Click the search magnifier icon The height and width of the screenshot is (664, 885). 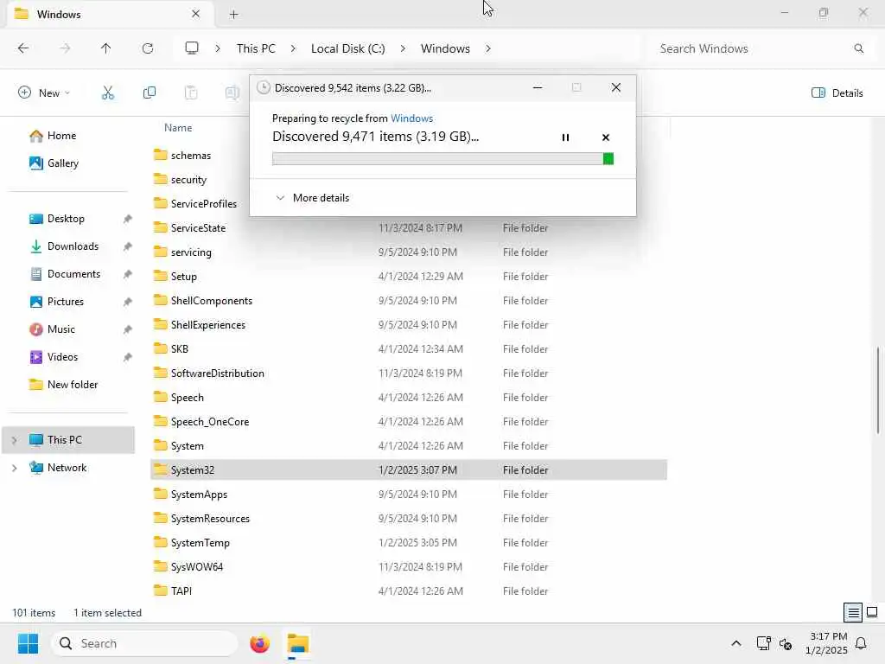858,48
